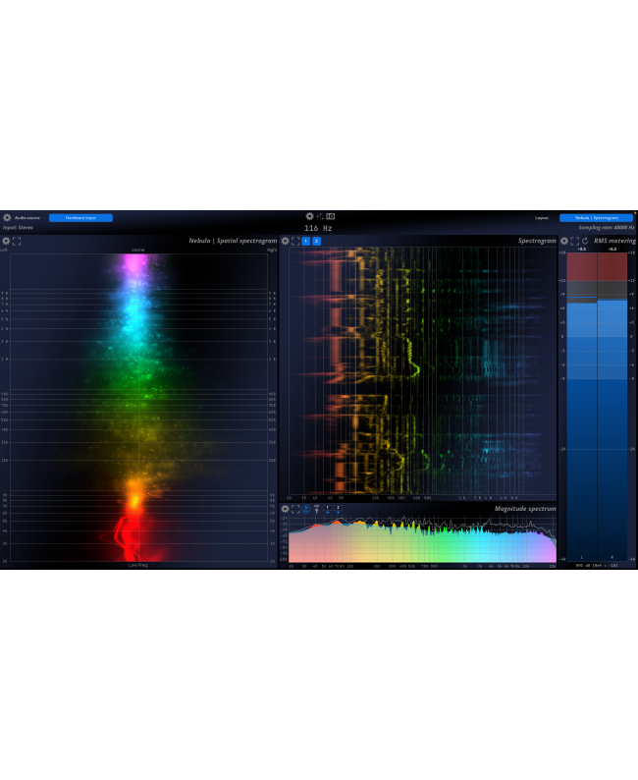The height and width of the screenshot is (780, 638).
Task: Open global settings gear at top center
Action: 309,216
